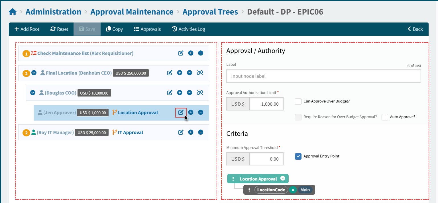438x203 pixels.
Task: Collapse the Final Location tree node
Action: click(34, 73)
